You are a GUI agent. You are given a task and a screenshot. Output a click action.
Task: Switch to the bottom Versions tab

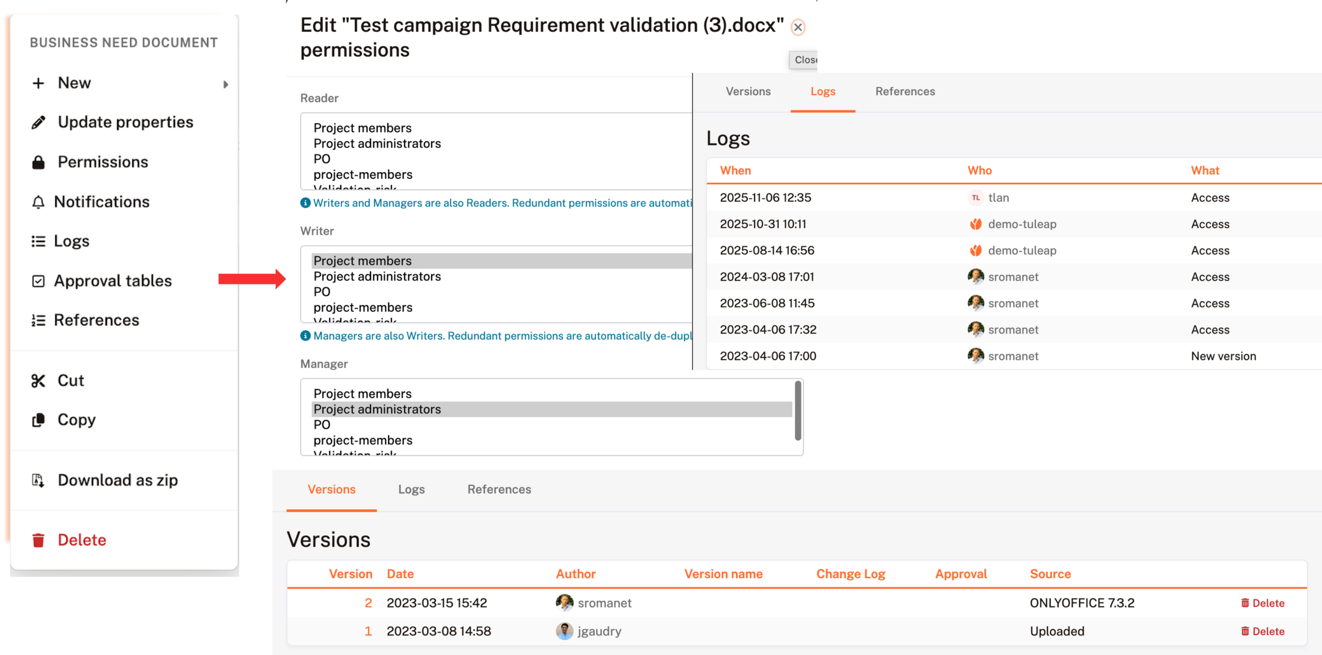pyautogui.click(x=332, y=489)
